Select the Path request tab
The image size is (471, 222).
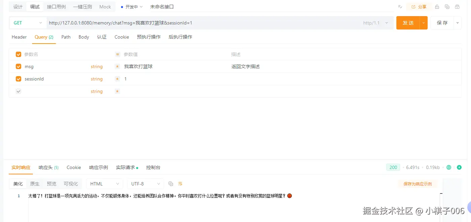(x=66, y=37)
